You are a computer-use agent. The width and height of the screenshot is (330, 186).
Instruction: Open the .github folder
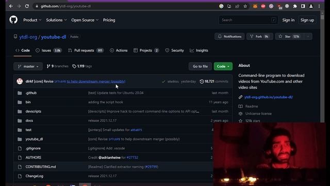click(31, 93)
